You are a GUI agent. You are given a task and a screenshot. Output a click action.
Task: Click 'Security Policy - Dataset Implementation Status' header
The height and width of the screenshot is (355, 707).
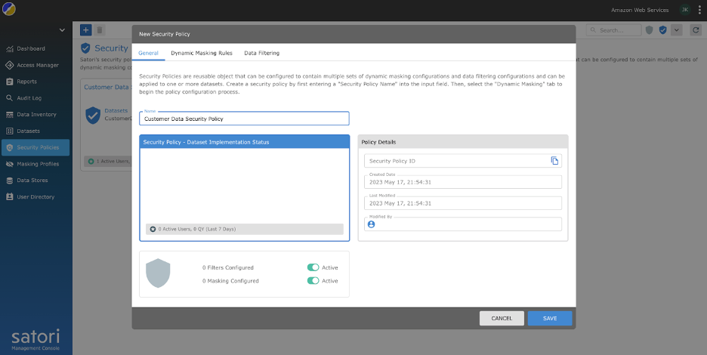[245, 142]
